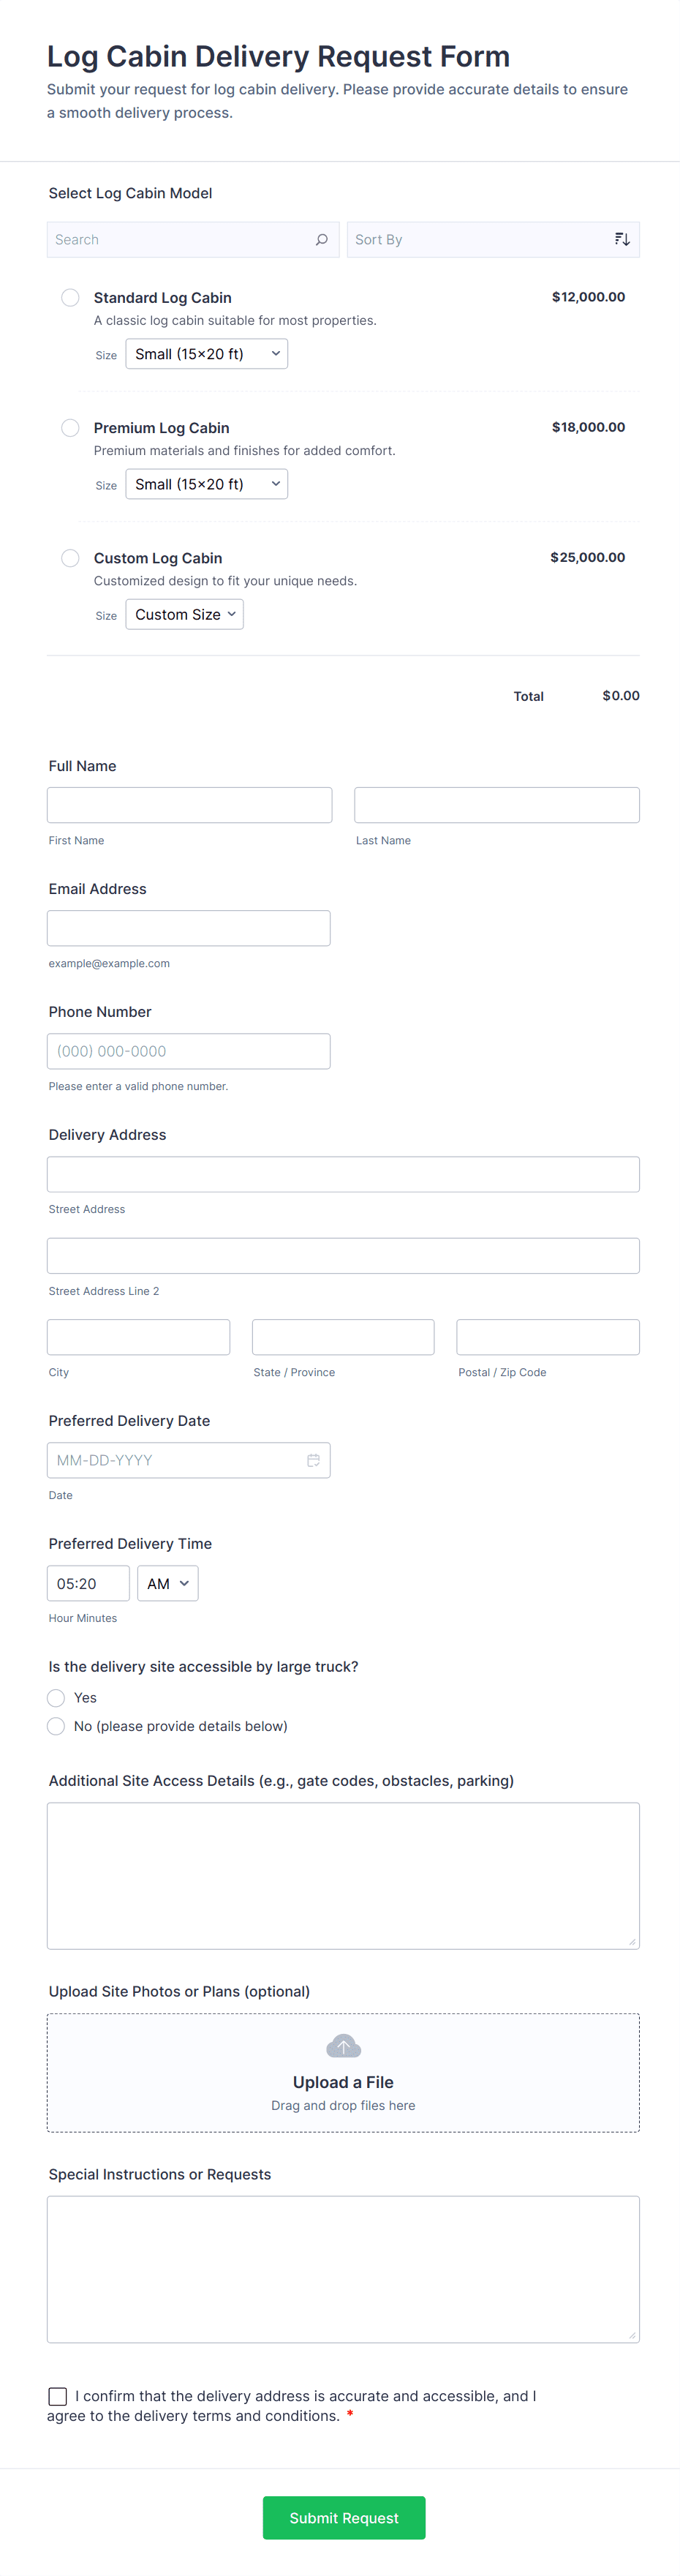Click into the Special Instructions text area
680x2576 pixels.
[343, 2268]
